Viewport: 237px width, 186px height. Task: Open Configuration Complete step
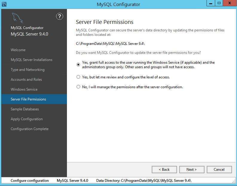(30, 129)
